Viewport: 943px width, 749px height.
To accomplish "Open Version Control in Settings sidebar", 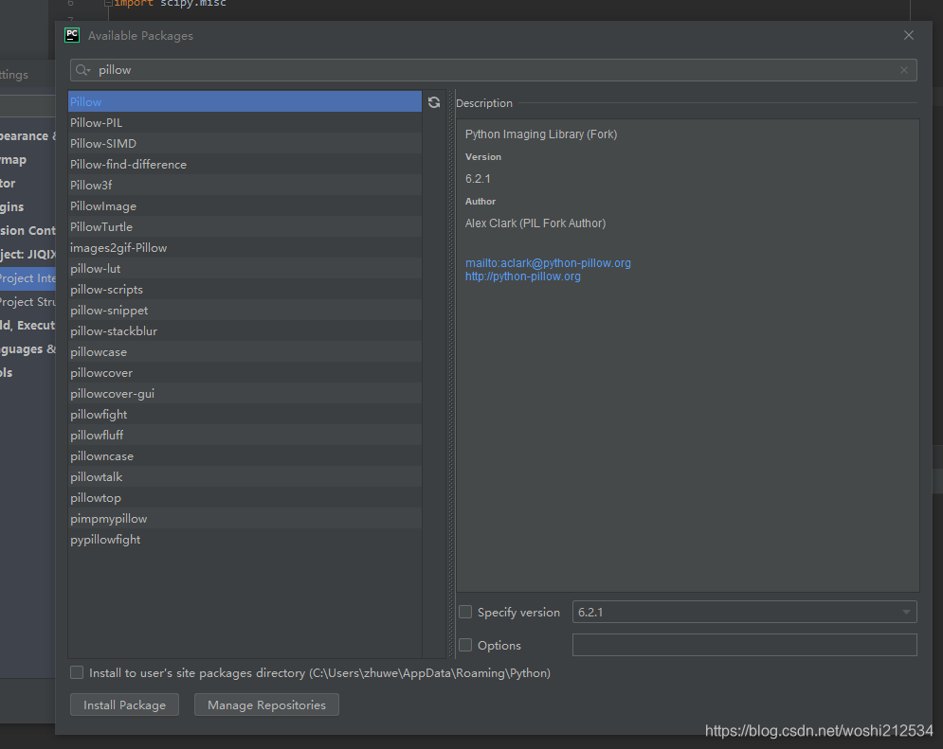I will 27,231.
